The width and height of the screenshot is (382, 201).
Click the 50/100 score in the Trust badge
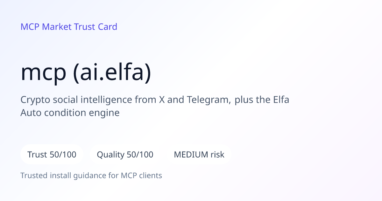pos(63,155)
